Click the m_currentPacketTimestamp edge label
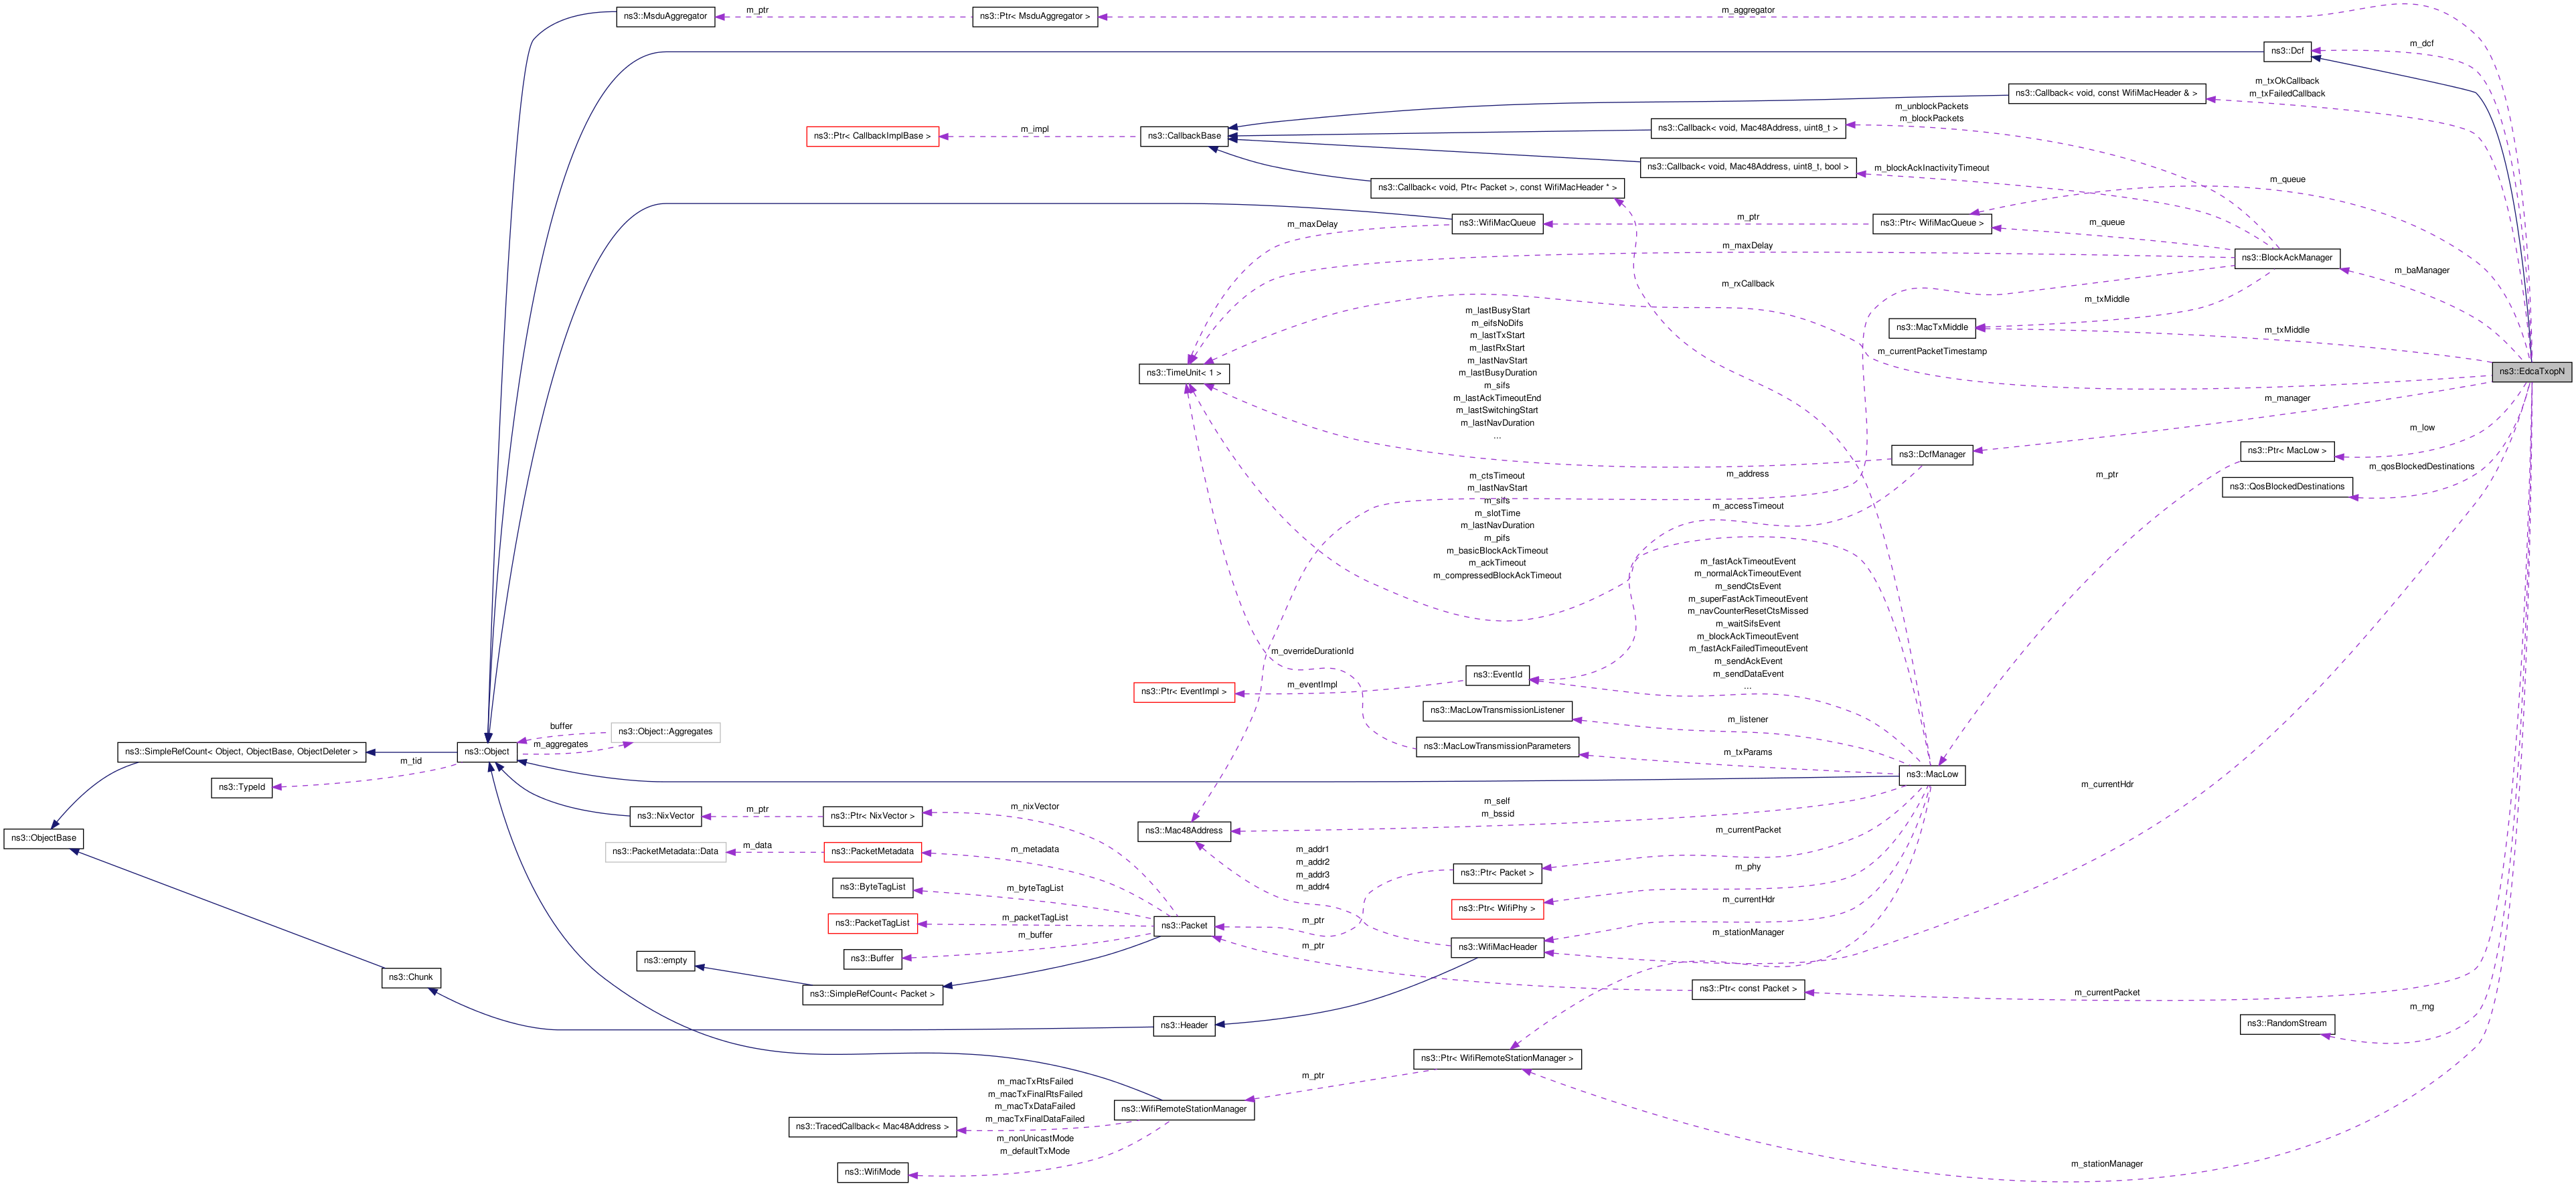This screenshot has width=2576, height=1186. 1932,351
